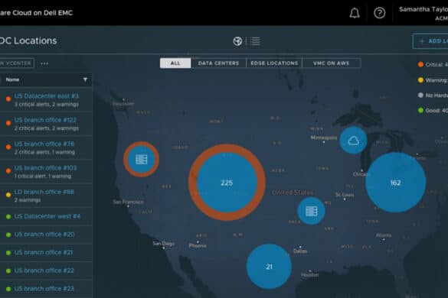Click the '1 critical alert, 1 warning' text
Viewport: 448px width, 298px height.
43,177
